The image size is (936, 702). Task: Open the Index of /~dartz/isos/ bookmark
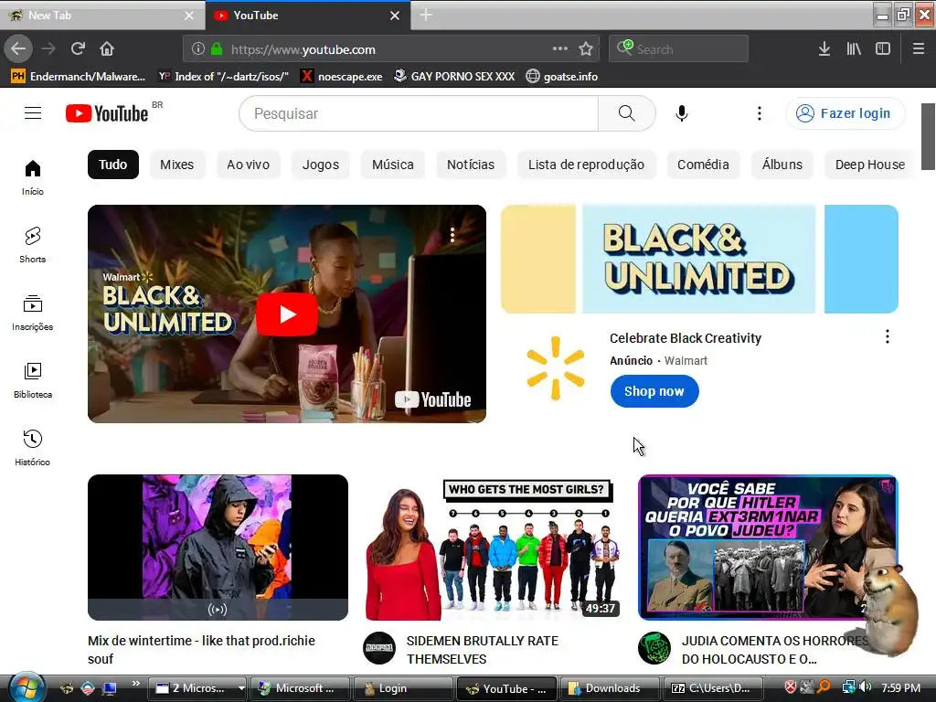click(x=223, y=77)
